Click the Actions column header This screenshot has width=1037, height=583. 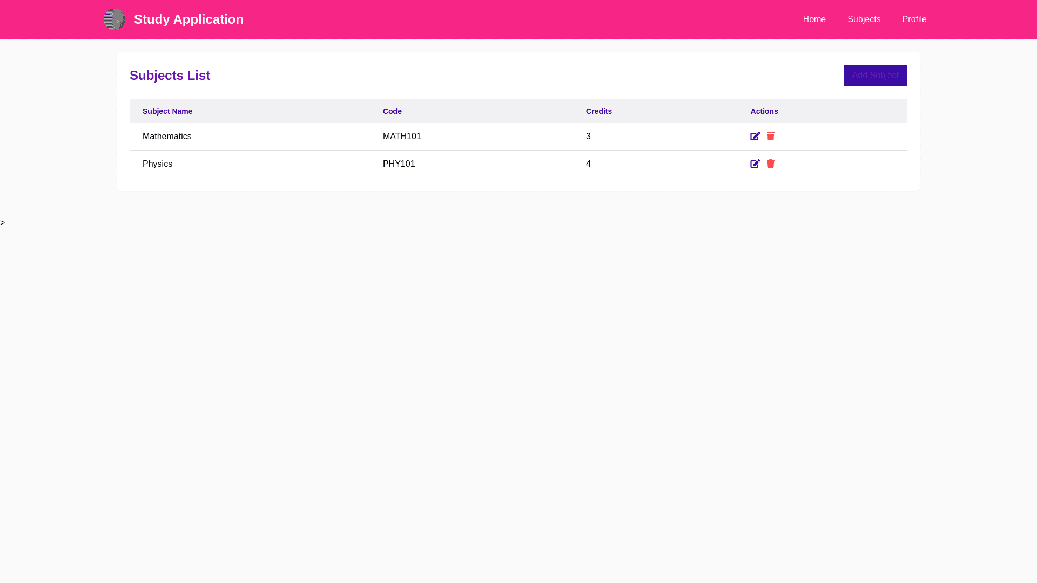click(764, 111)
